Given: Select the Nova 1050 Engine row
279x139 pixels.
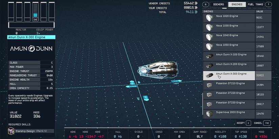Looking at the screenshot, I should point(229,46).
